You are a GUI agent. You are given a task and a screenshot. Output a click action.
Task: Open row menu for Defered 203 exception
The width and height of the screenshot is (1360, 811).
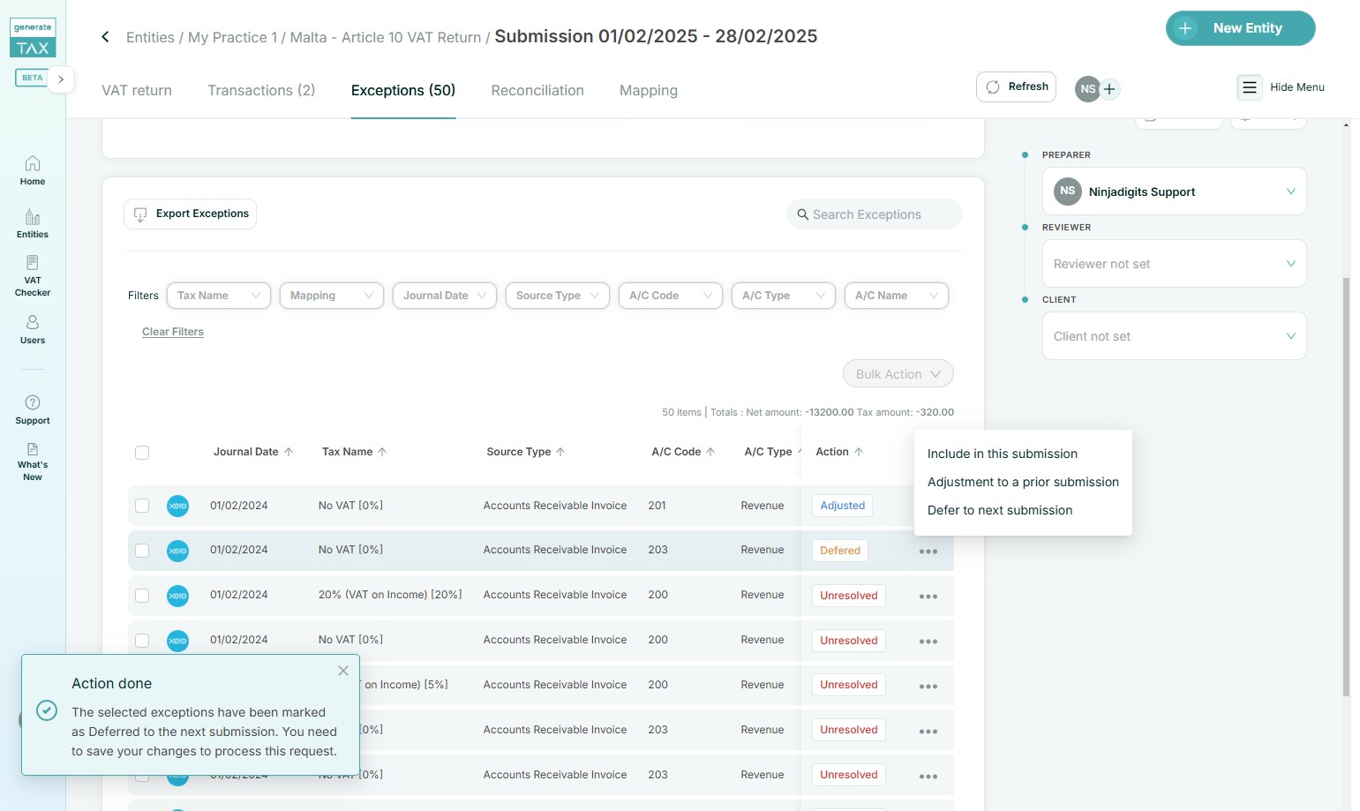click(928, 552)
